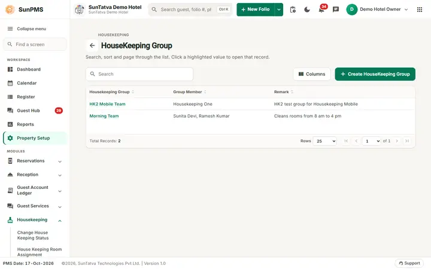Click the Property Setup gear icon
Image resolution: width=431 pixels, height=269 pixels.
[x=10, y=138]
